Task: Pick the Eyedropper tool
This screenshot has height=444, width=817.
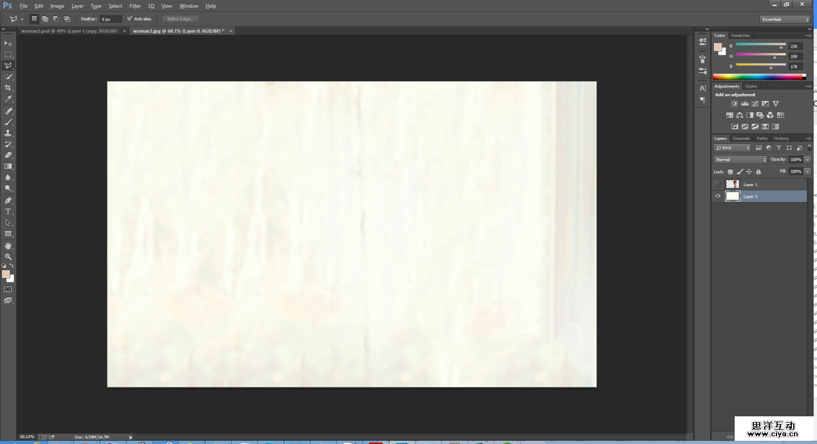Action: tap(8, 99)
